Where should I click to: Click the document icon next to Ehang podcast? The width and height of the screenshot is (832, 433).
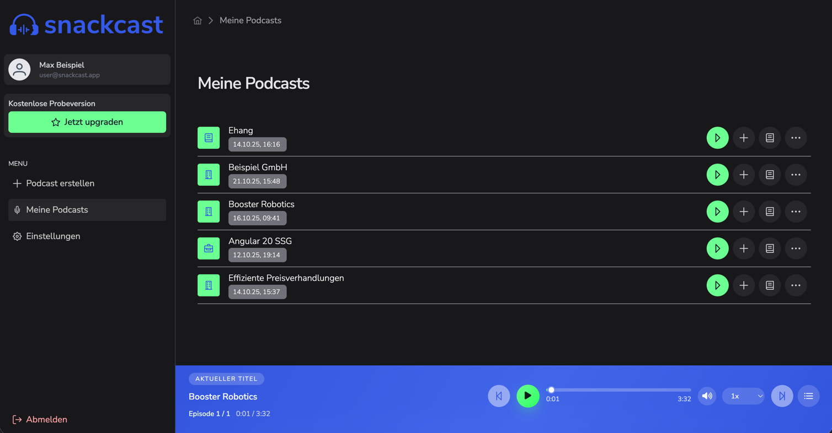(770, 138)
